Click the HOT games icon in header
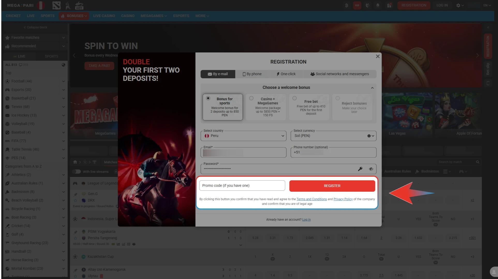 tap(79, 5)
